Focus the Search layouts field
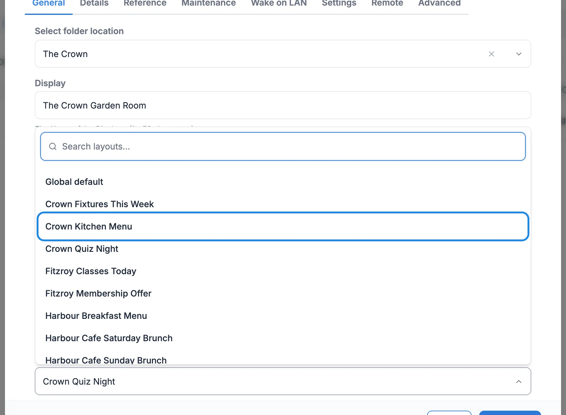 [283, 146]
